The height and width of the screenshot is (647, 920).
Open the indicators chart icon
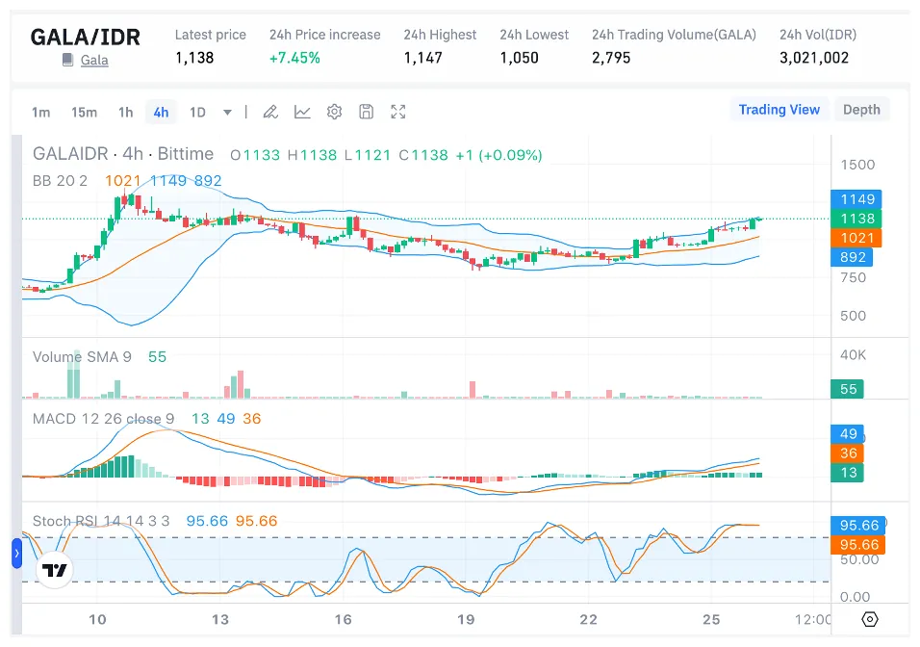[302, 112]
